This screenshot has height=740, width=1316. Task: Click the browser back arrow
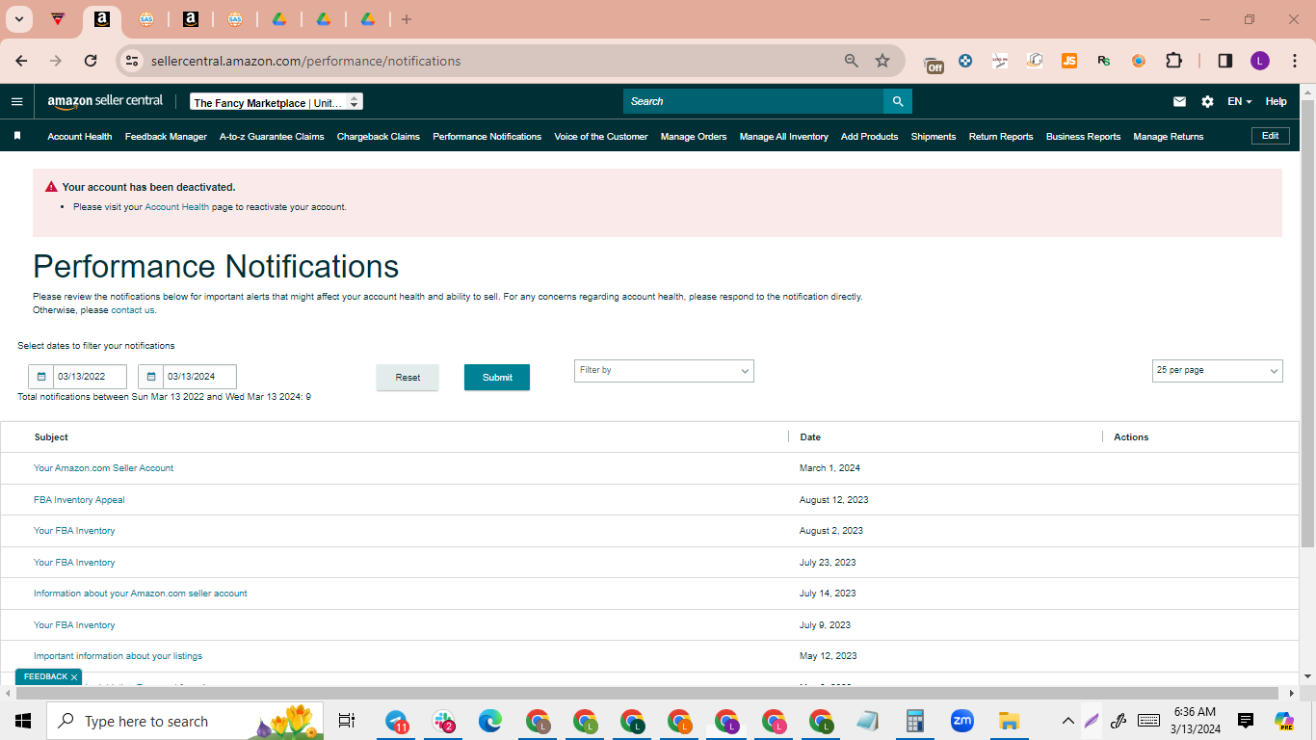coord(21,61)
